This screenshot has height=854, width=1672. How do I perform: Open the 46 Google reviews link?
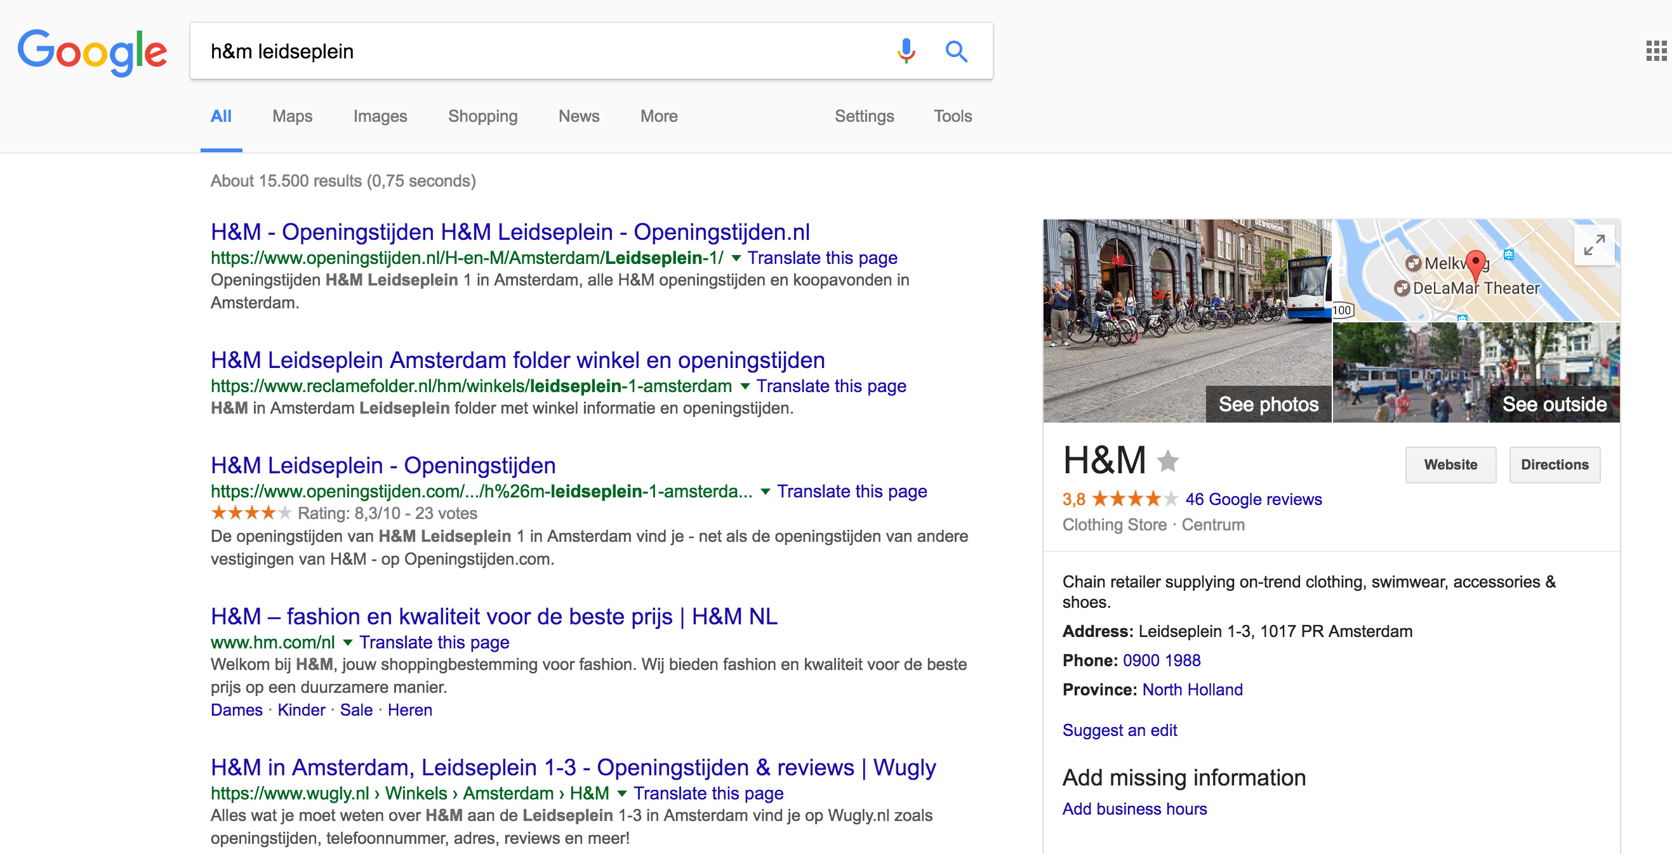[1253, 499]
